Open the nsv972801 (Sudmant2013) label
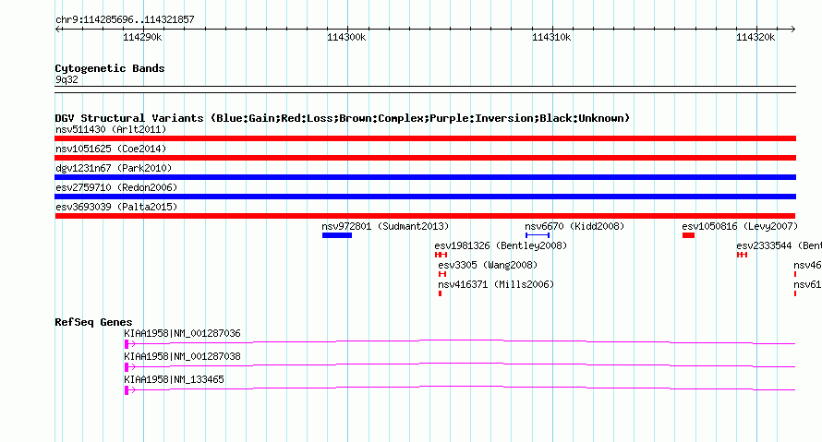Image resolution: width=822 pixels, height=442 pixels. click(385, 226)
